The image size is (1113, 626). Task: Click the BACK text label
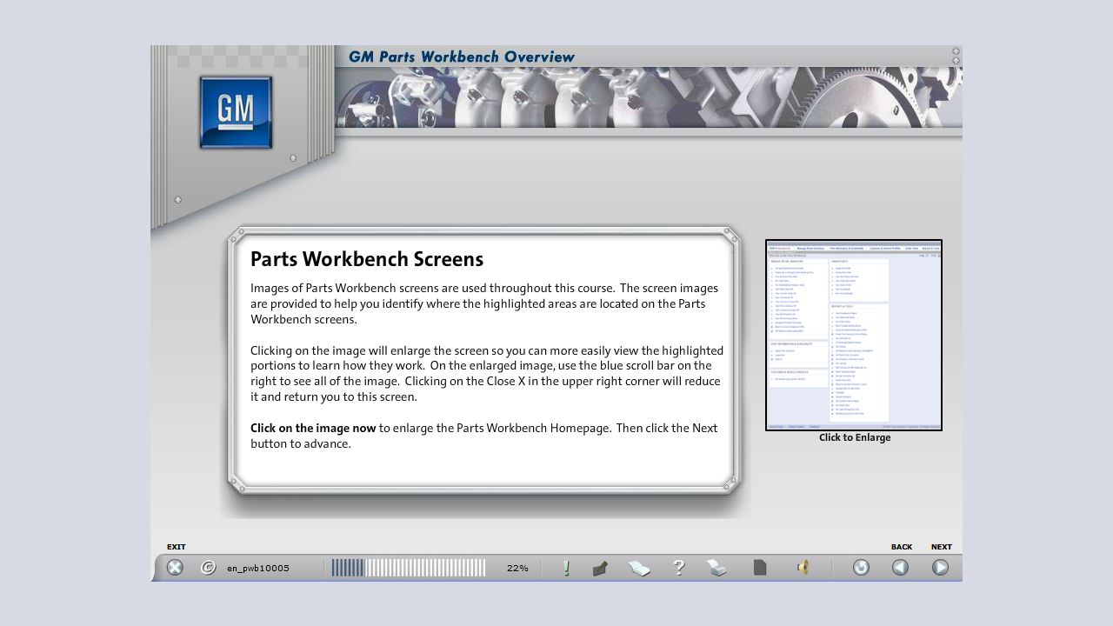click(x=901, y=547)
